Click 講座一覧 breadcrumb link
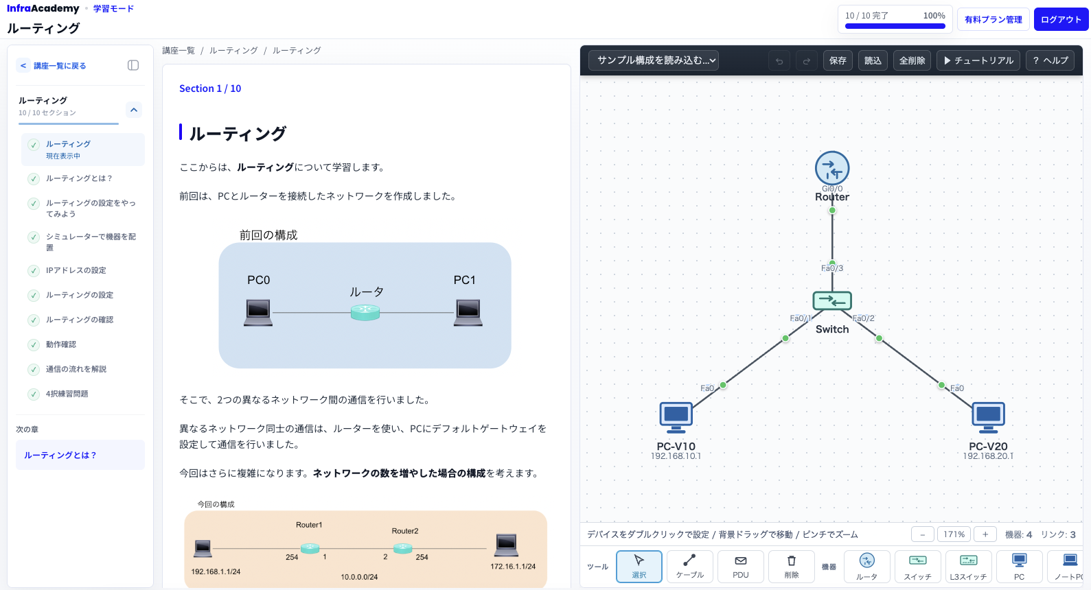 click(x=179, y=51)
